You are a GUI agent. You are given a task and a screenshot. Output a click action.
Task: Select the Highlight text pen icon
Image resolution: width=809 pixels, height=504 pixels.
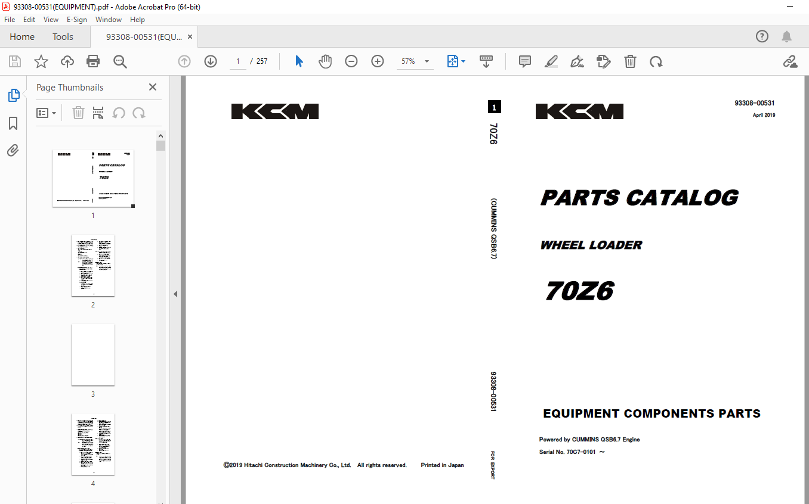click(551, 61)
